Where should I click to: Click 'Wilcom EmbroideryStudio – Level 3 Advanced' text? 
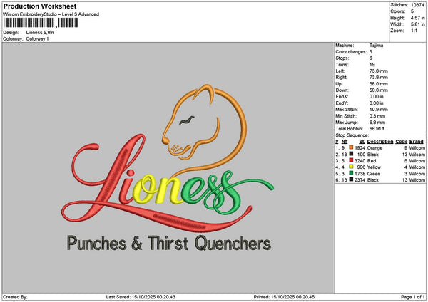coord(51,14)
